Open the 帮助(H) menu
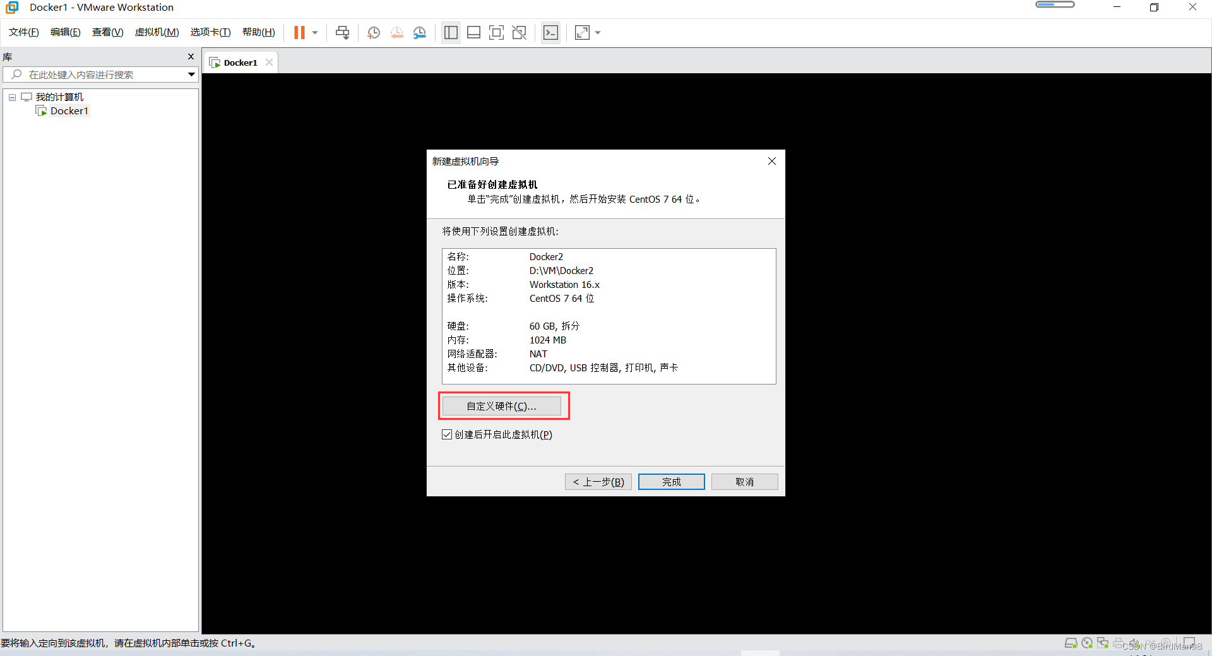Image resolution: width=1212 pixels, height=656 pixels. (x=259, y=32)
